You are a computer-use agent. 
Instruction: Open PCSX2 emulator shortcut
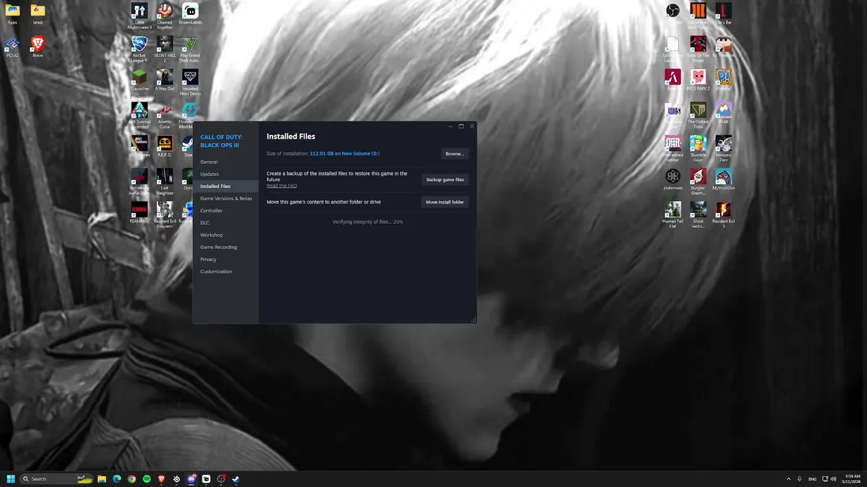(12, 47)
